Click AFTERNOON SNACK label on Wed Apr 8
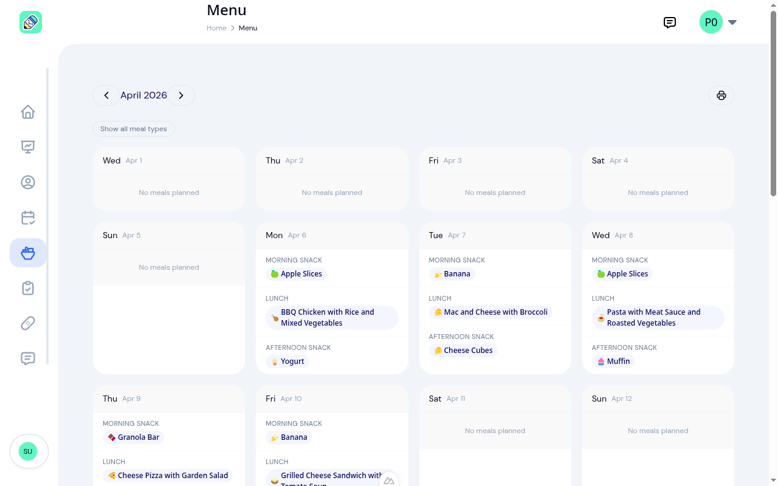The image size is (778, 486). coord(624,347)
